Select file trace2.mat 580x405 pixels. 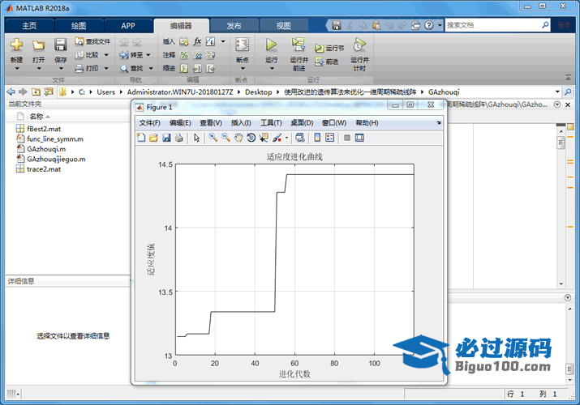(x=44, y=169)
